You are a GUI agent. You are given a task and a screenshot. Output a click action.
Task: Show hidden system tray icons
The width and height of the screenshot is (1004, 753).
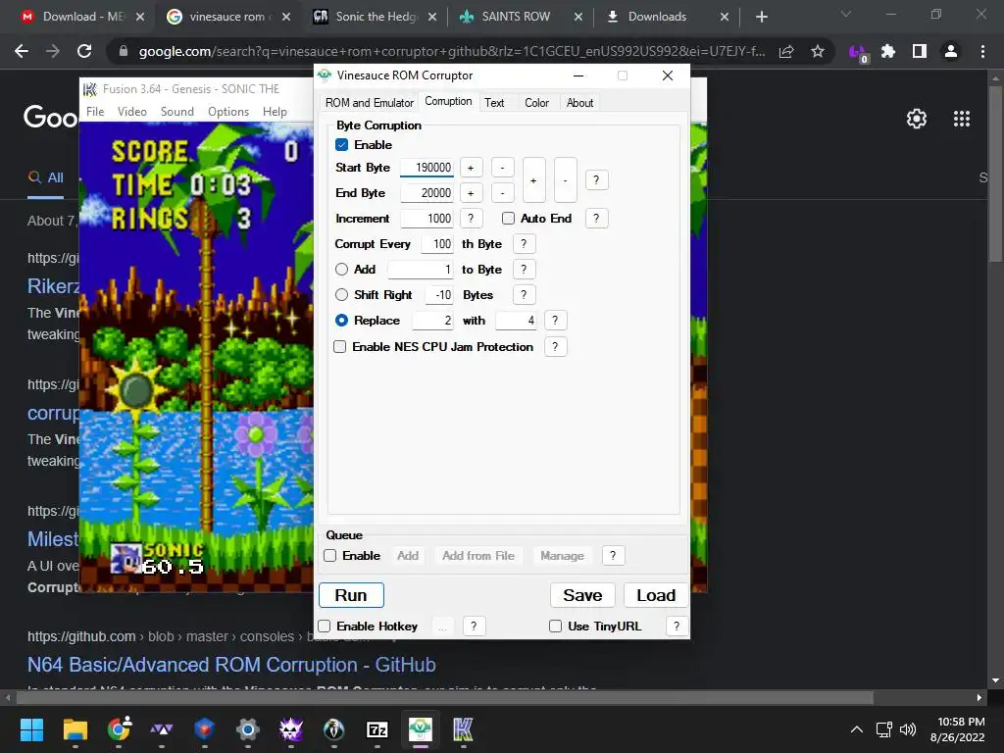point(856,729)
